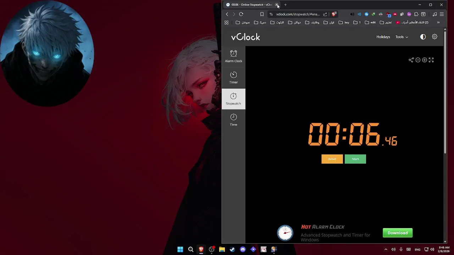Viewport: 454px width, 255px height.
Task: Open the edit bookmark folder
Action: point(370,22)
